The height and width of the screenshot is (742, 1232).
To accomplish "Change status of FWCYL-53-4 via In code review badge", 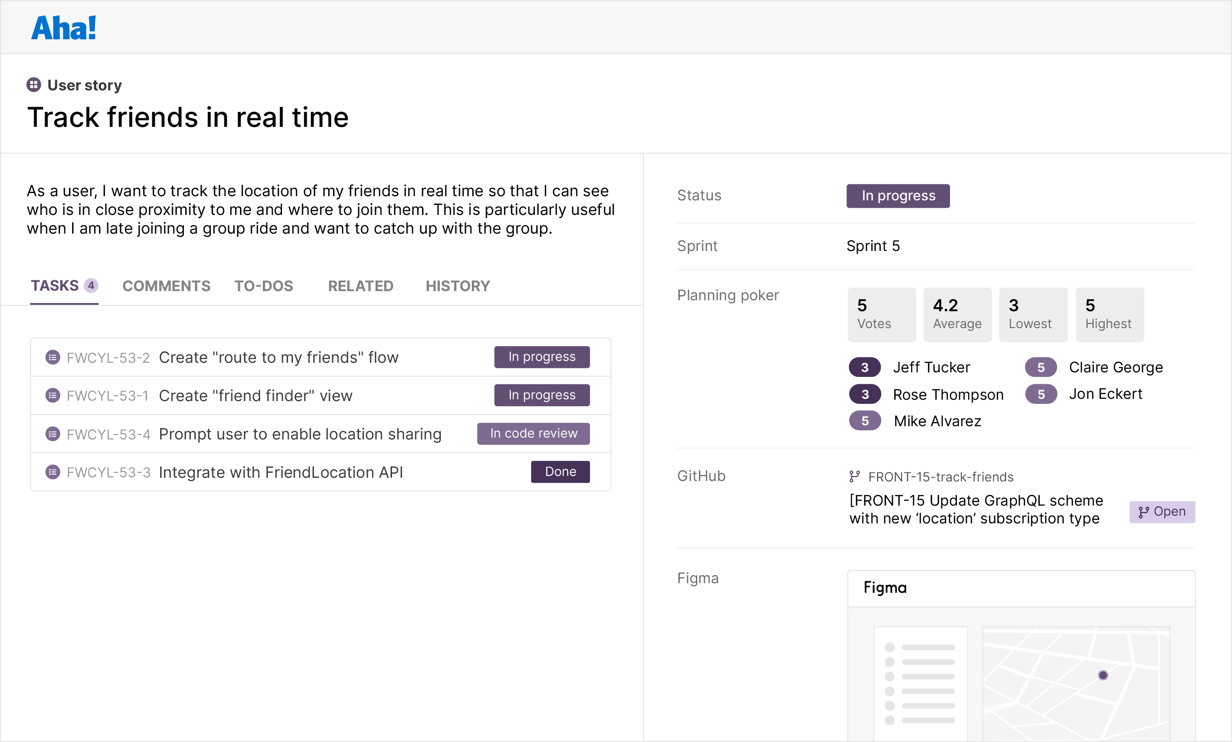I will point(533,433).
